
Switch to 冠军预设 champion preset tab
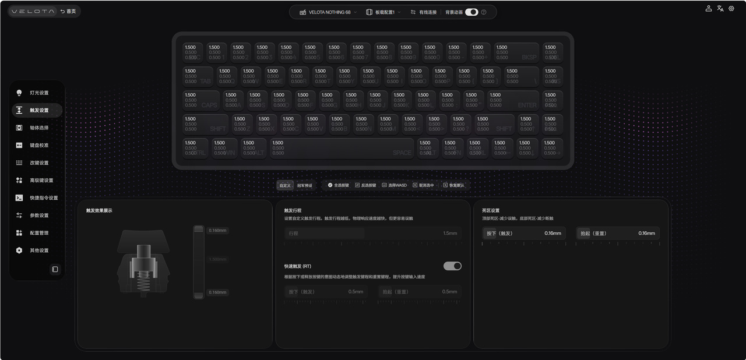click(304, 185)
